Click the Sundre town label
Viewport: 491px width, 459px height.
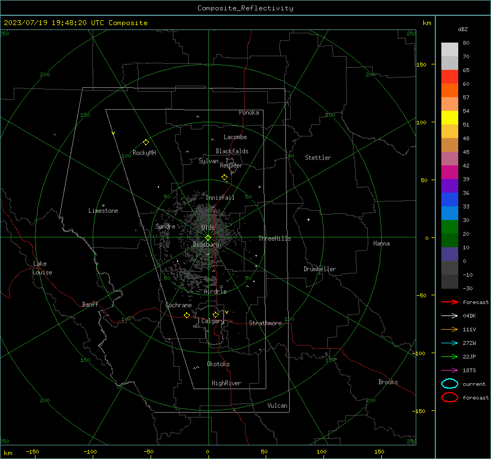(x=165, y=226)
